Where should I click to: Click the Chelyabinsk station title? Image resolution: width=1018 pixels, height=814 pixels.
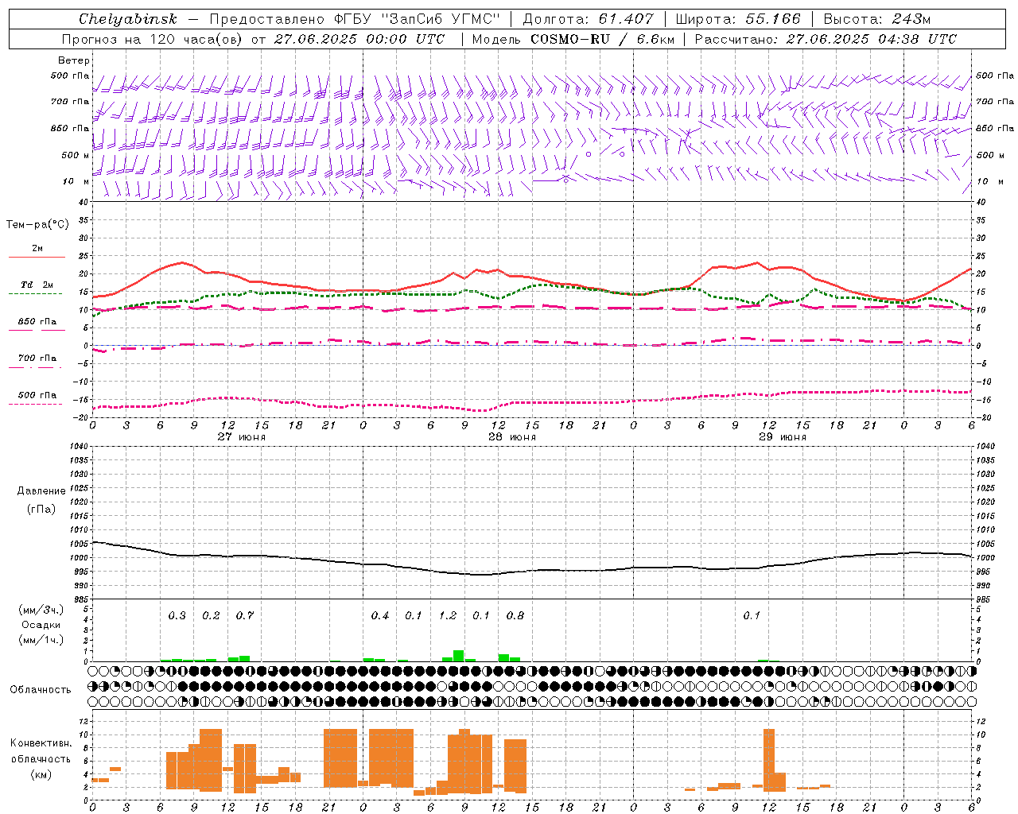click(x=128, y=19)
